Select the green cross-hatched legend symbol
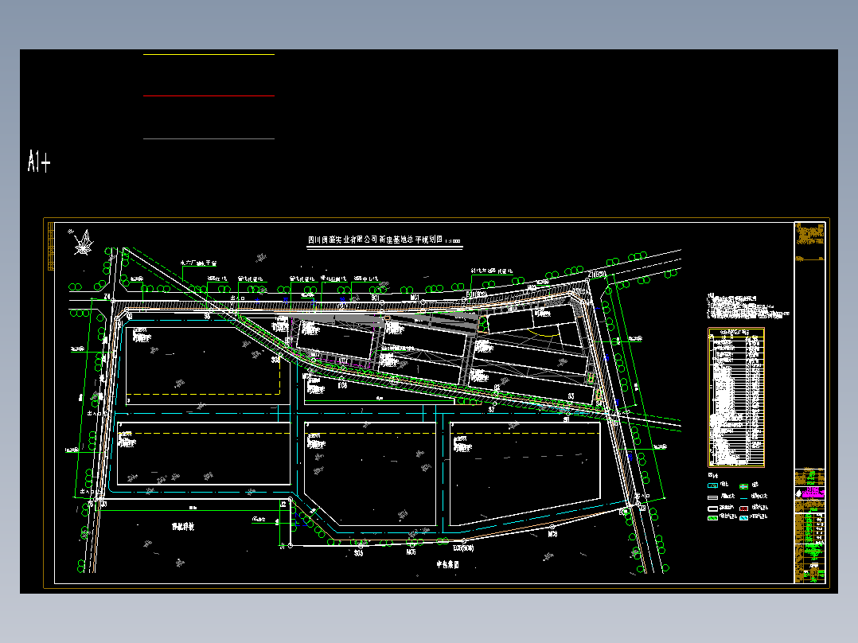The image size is (858, 643). point(743,486)
